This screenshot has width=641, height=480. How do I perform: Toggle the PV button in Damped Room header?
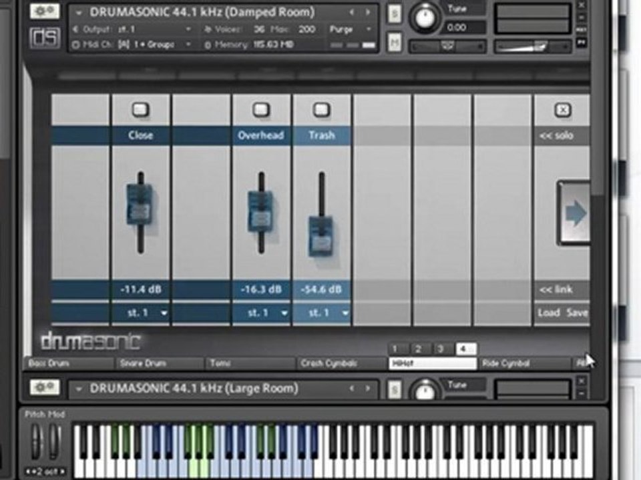[x=582, y=42]
